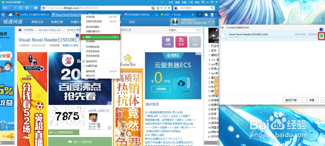Reload page with the toolbar refresh icon
Screen dimensions: 325x146
[20, 8]
